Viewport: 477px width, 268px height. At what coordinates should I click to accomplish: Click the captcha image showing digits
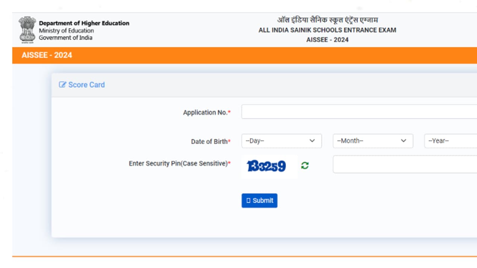tap(269, 166)
